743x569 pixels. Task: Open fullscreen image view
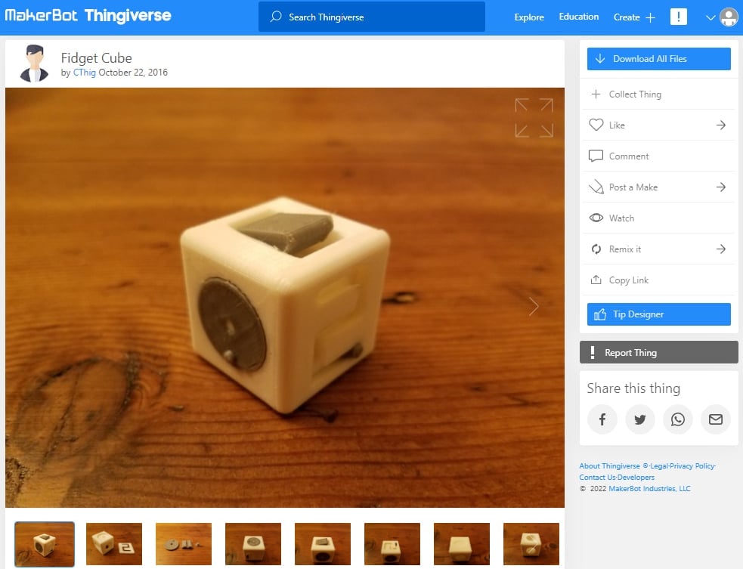tap(534, 117)
